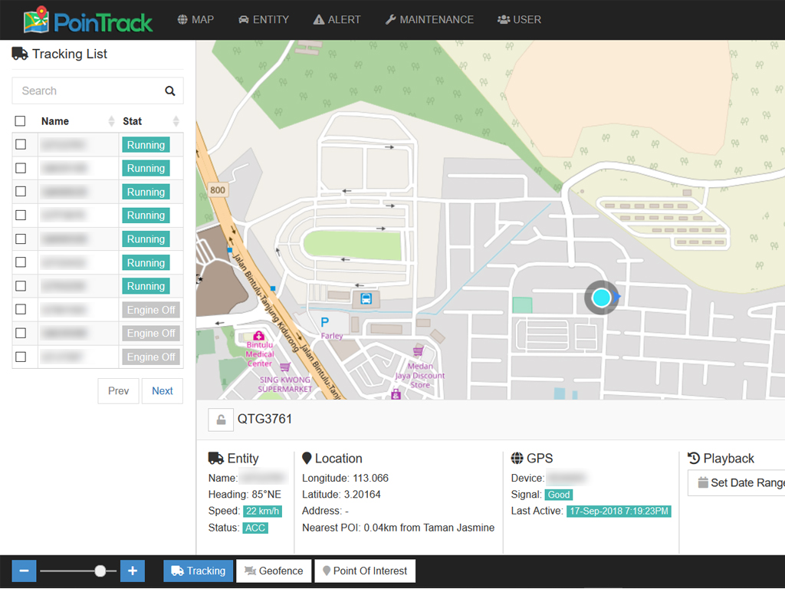Click the GPS globe icon in details panel
The image size is (785, 589).
pyautogui.click(x=515, y=458)
